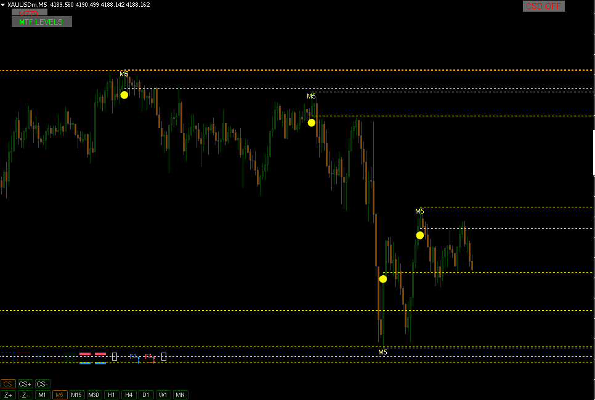Zoom in with the Z+ button

(8, 395)
